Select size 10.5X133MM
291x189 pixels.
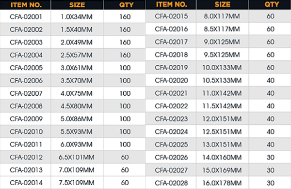click(x=222, y=80)
